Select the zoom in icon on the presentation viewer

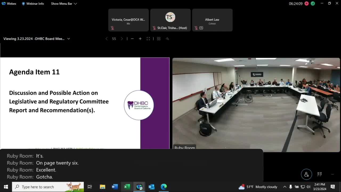[x=140, y=39]
